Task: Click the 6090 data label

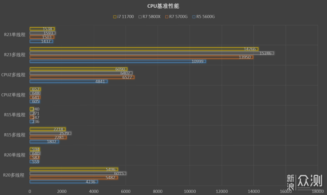Action: 120,69
